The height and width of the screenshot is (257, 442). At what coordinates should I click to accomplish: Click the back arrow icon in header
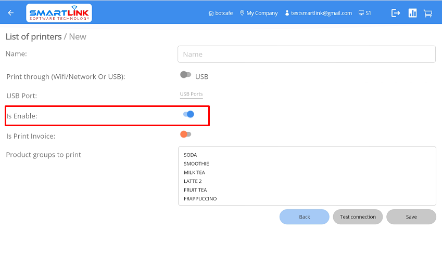(11, 13)
